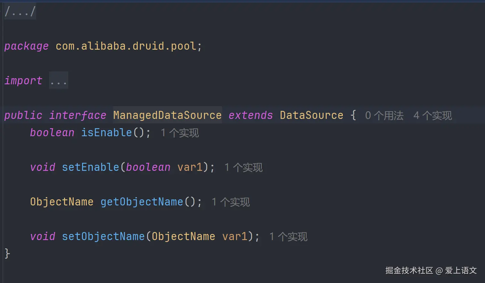Expand the folded /.../ comment block

[20, 12]
